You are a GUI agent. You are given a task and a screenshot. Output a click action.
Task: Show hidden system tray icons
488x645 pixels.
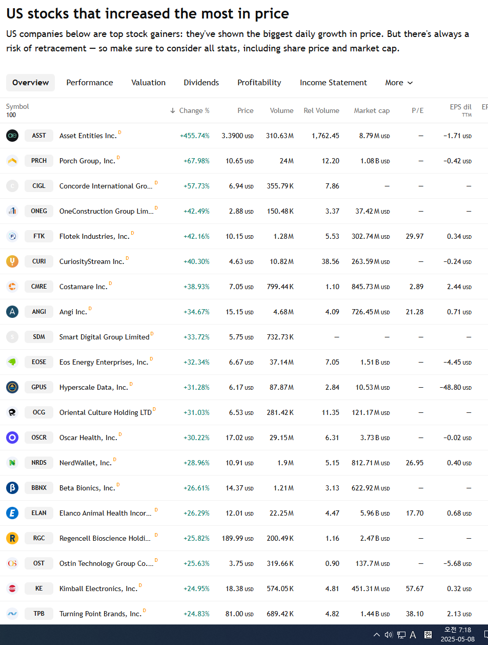377,635
